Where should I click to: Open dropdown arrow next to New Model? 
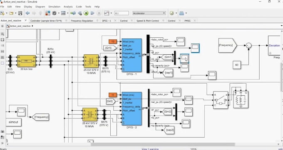pyautogui.click(x=7, y=13)
